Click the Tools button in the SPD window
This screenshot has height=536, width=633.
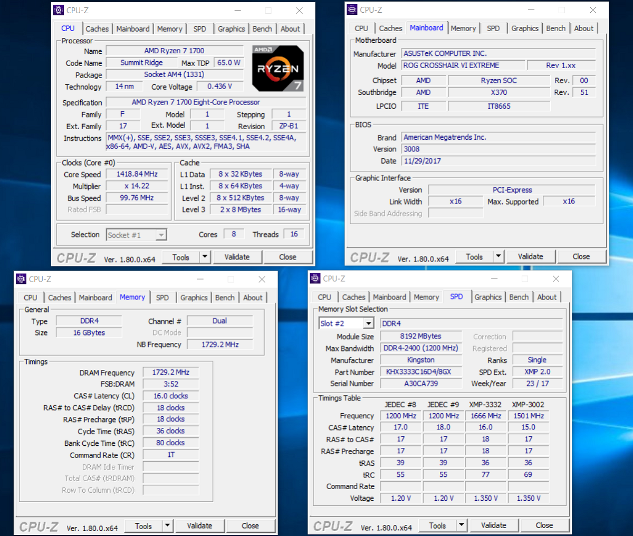437,525
